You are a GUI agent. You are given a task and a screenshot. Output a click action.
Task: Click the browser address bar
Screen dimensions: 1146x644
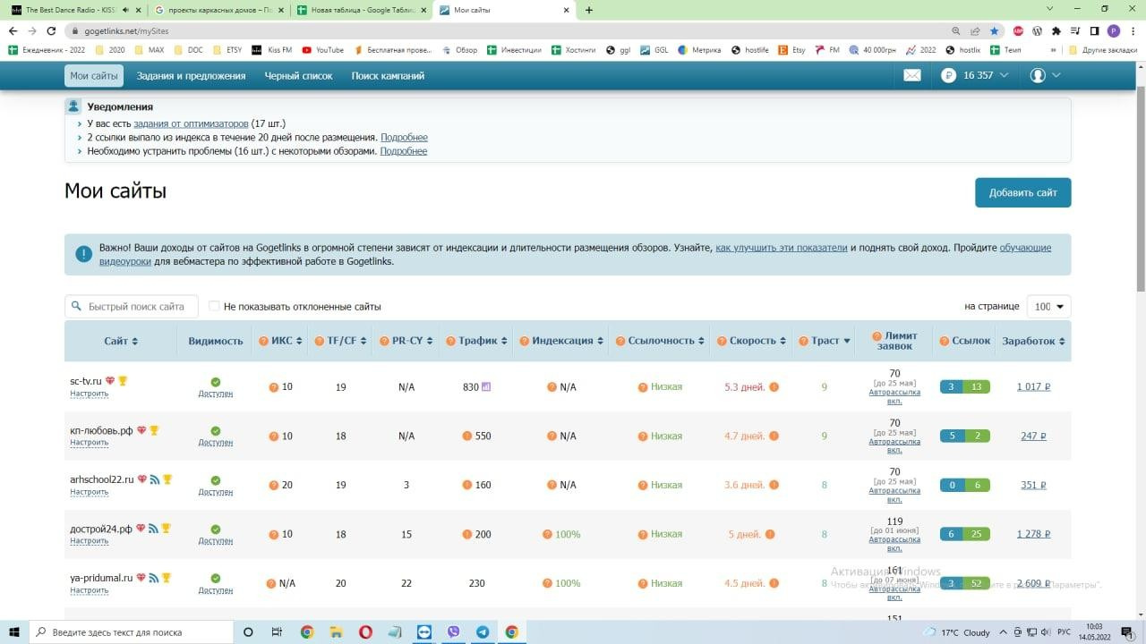[510, 30]
